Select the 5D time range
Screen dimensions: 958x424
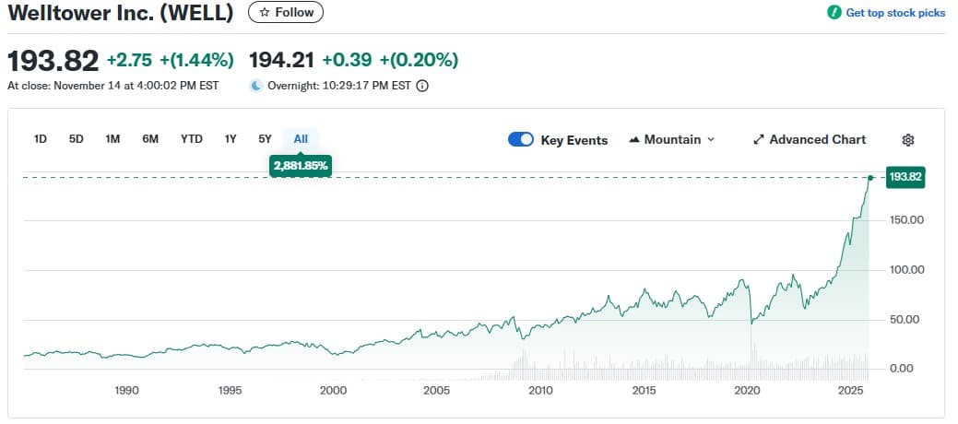pyautogui.click(x=77, y=139)
